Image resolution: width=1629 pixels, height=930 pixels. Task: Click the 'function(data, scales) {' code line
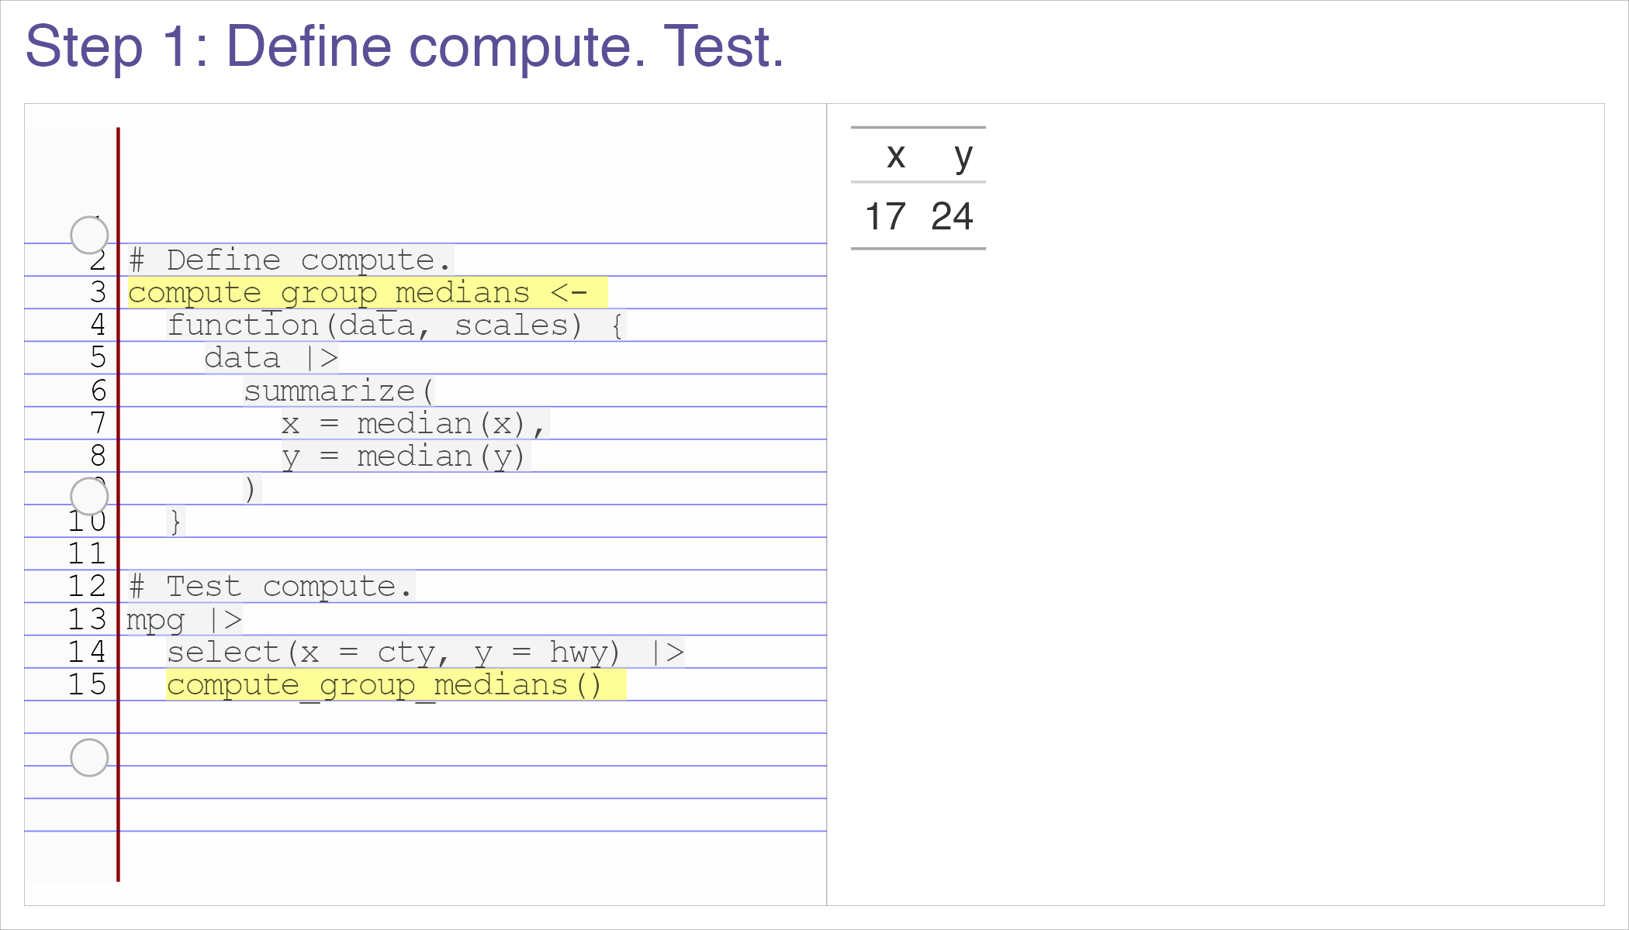pyautogui.click(x=396, y=325)
